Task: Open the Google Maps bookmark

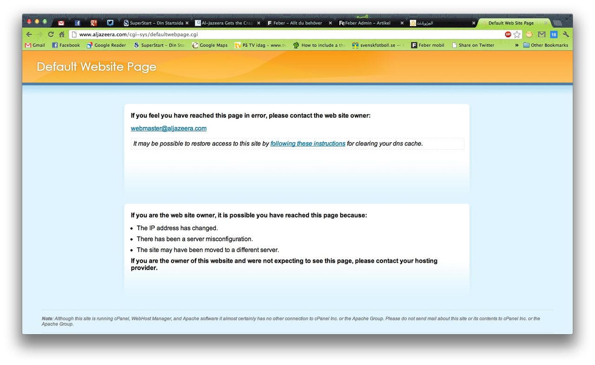Action: coord(210,45)
